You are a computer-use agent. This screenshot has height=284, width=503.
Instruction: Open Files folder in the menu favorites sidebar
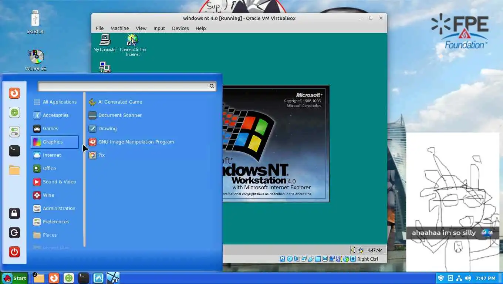[14, 170]
